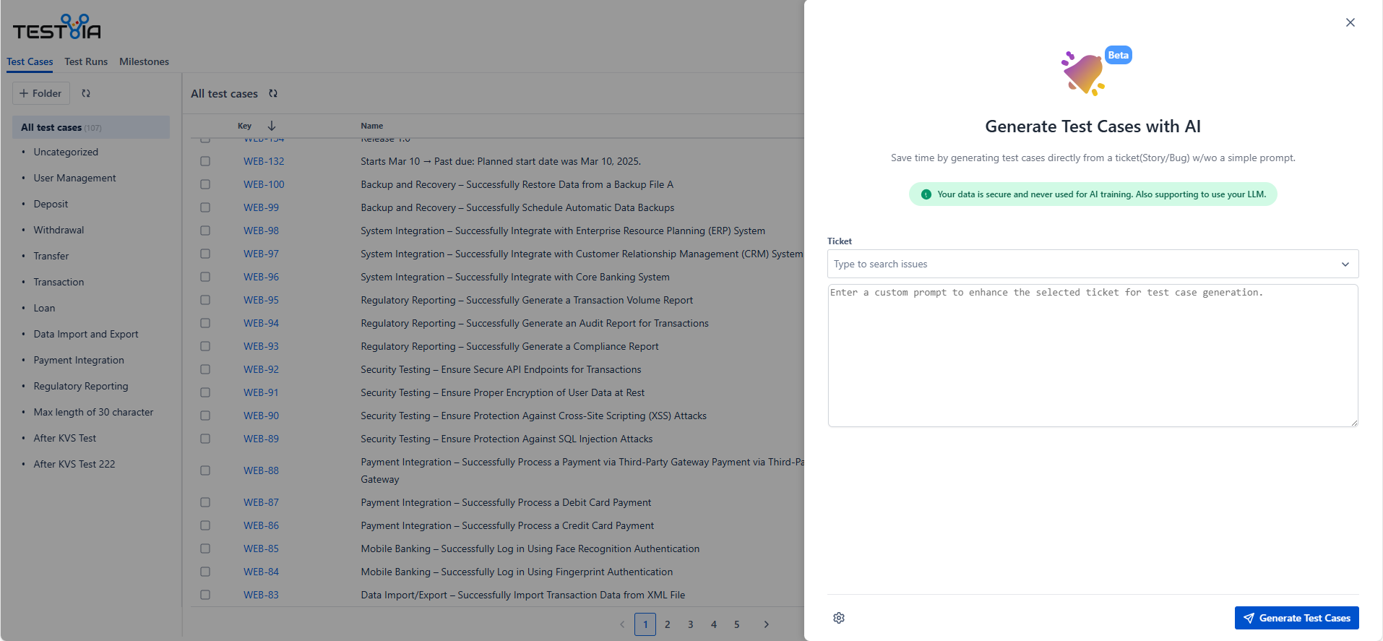This screenshot has width=1383, height=641.
Task: Select checkbox for WEB-132
Action: [x=205, y=161]
